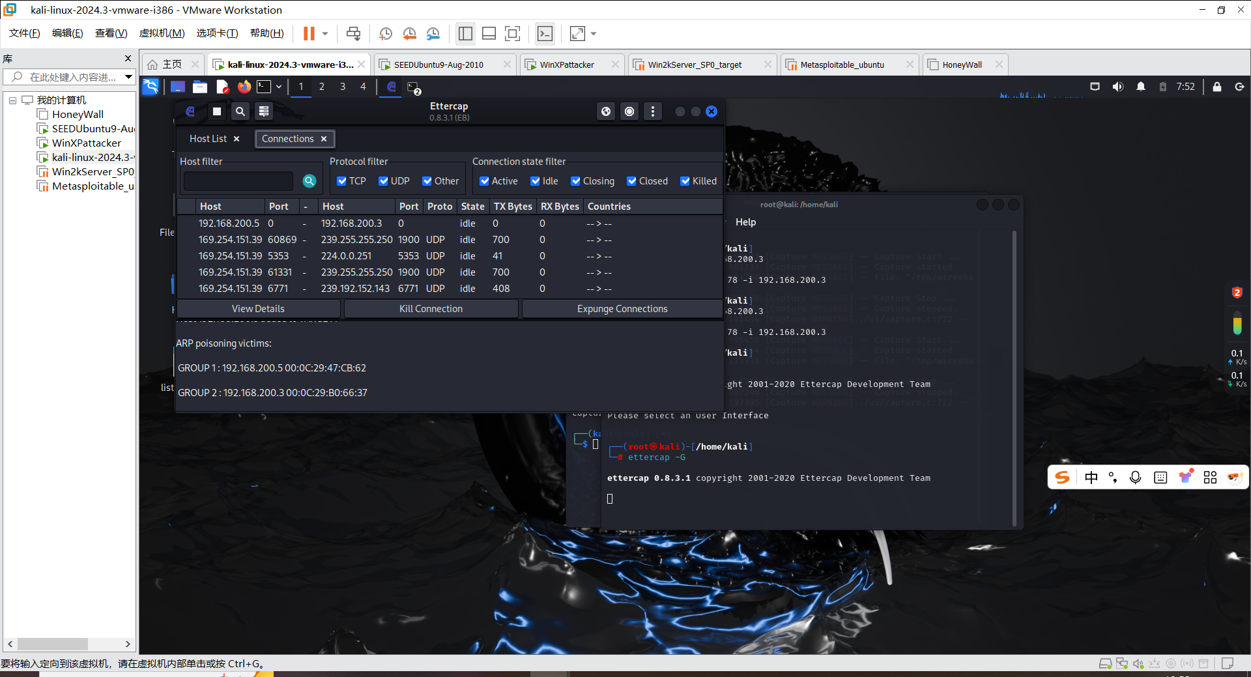
Task: Uncheck the Active connection state filter
Action: click(484, 181)
